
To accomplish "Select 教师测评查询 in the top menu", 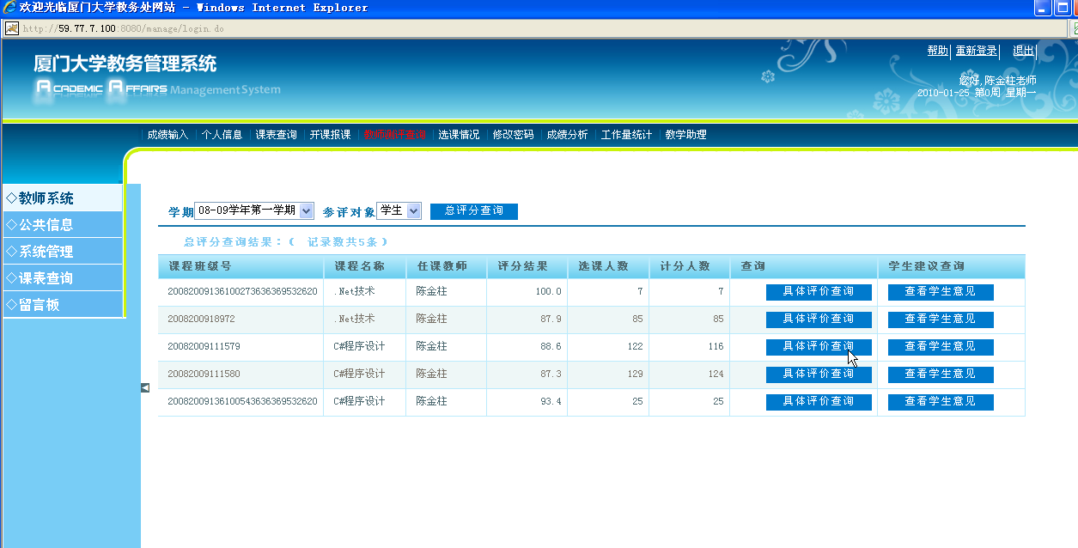I will [394, 135].
